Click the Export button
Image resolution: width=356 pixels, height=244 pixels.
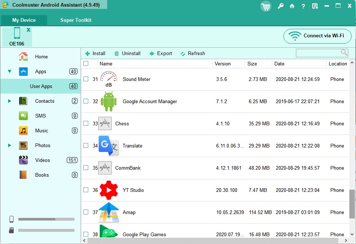click(161, 53)
